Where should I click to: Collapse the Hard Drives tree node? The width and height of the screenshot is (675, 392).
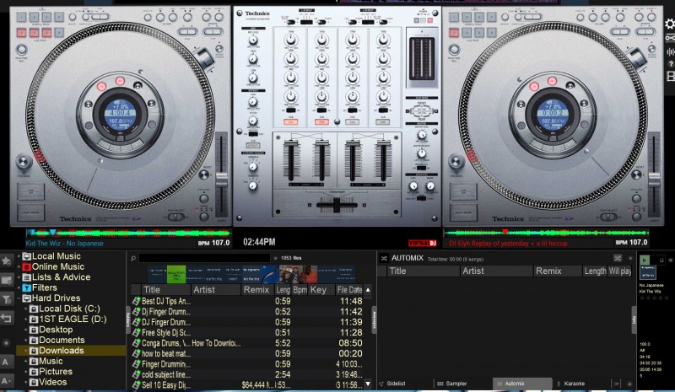coord(19,298)
